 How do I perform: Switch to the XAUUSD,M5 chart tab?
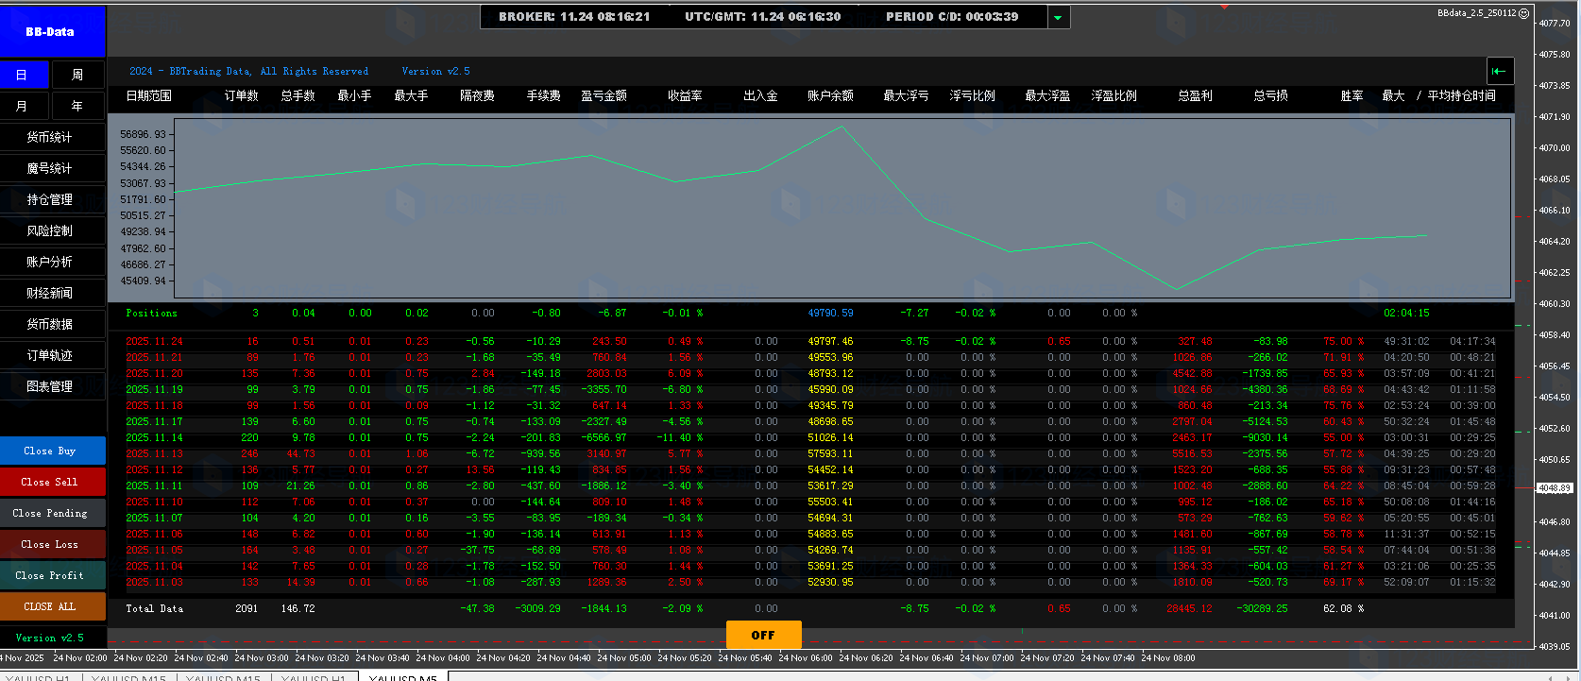[403, 676]
